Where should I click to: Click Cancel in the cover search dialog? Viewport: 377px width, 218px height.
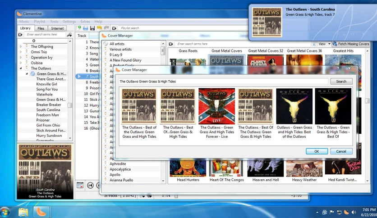[x=341, y=151]
